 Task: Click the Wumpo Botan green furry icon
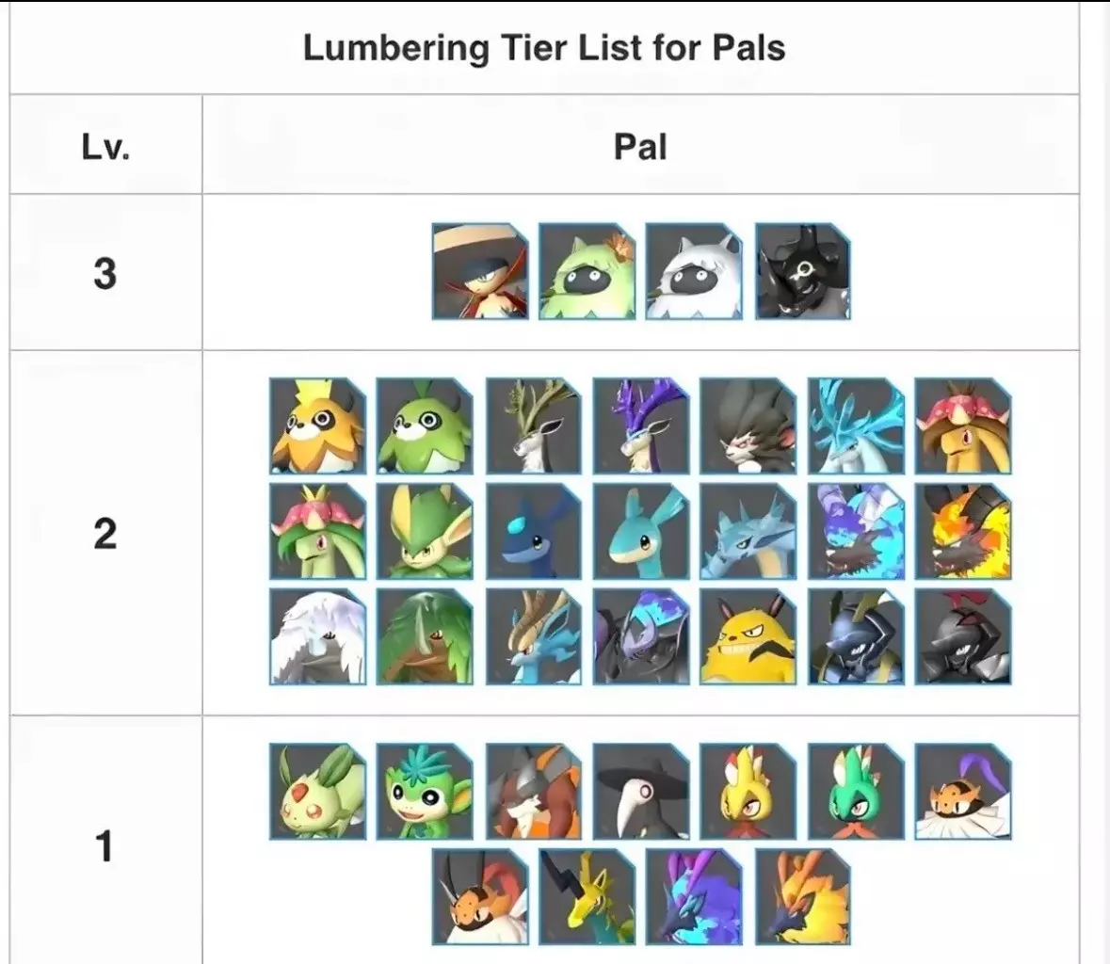587,271
